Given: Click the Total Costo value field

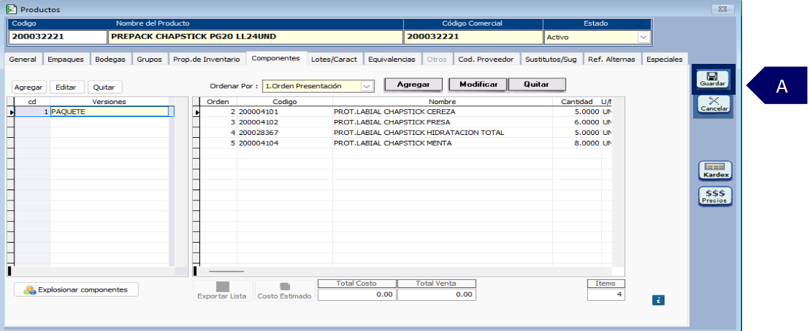Looking at the screenshot, I should [x=356, y=294].
